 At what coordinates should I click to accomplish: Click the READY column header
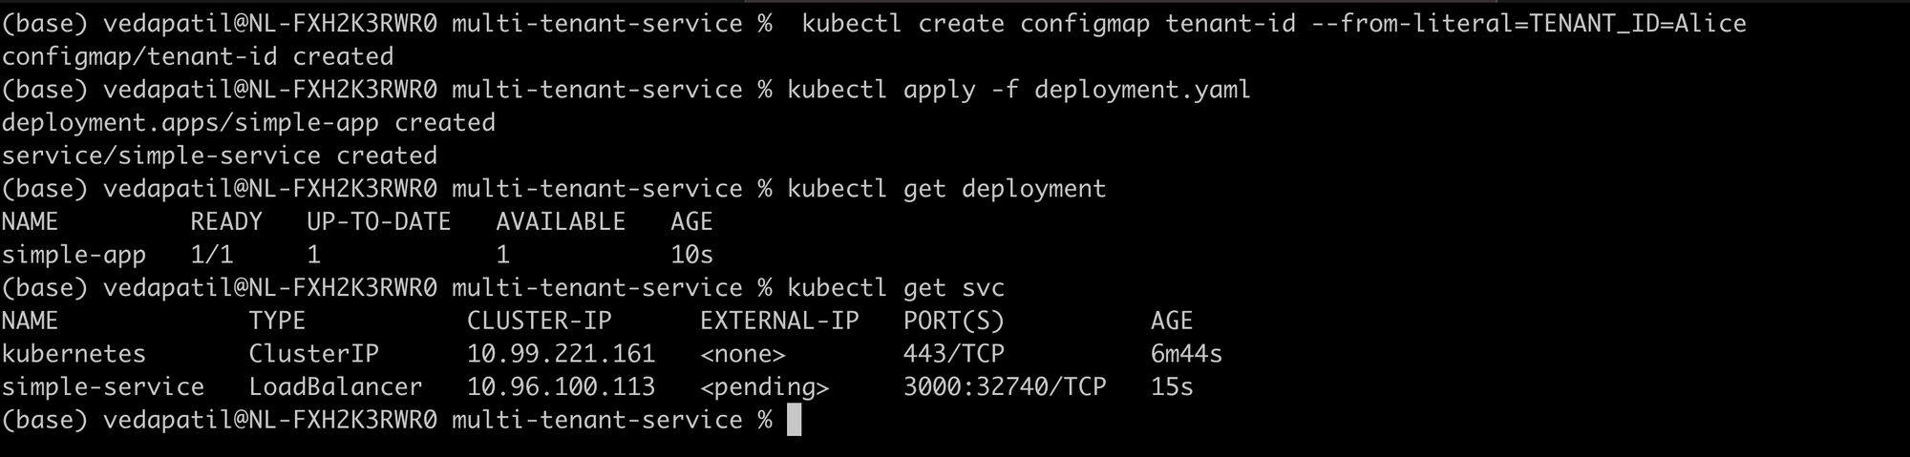225,221
